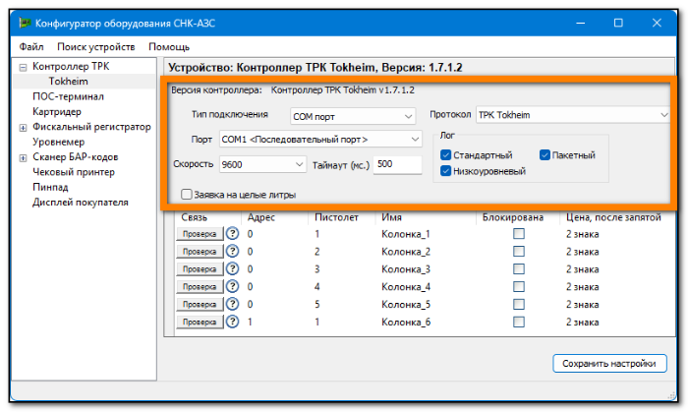Check Блокирована for Колонка_2
The height and width of the screenshot is (412, 688).
(x=519, y=251)
